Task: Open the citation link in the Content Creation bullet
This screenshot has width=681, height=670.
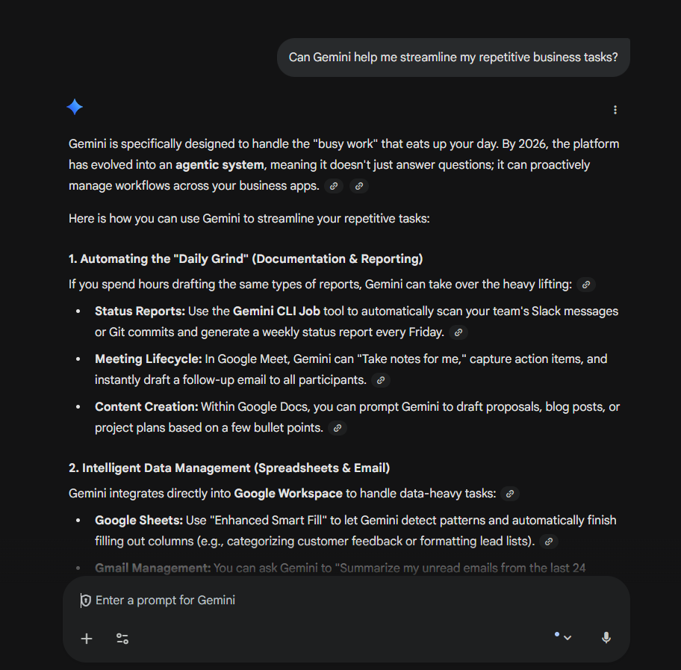Action: coord(338,427)
